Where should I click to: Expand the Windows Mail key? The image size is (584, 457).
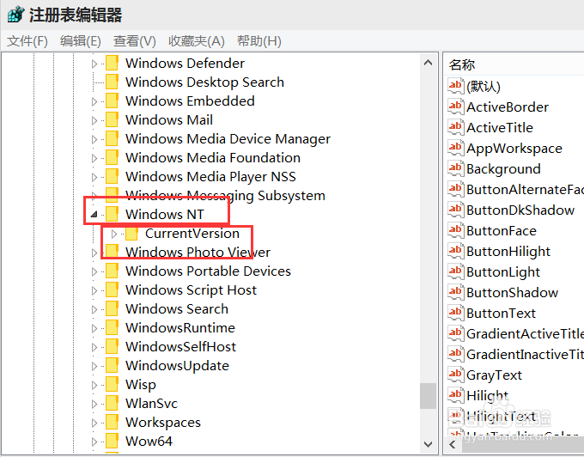(94, 120)
